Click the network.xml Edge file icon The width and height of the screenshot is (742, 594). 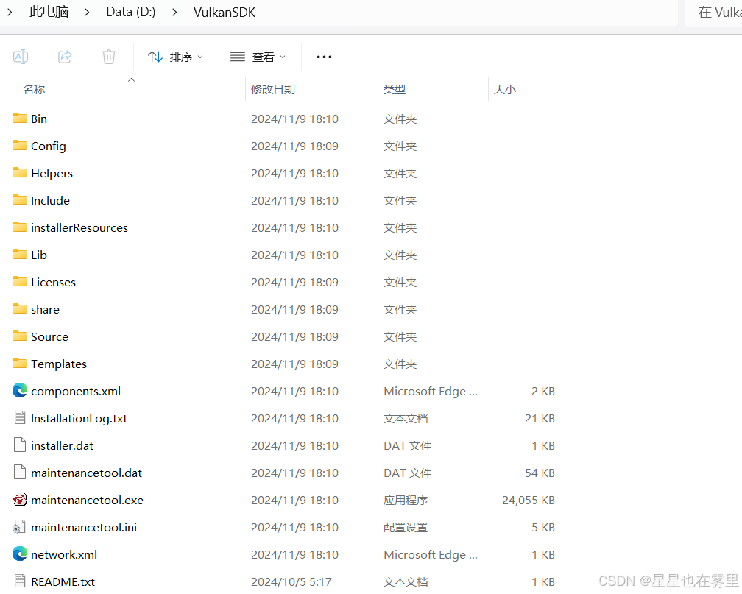[20, 554]
